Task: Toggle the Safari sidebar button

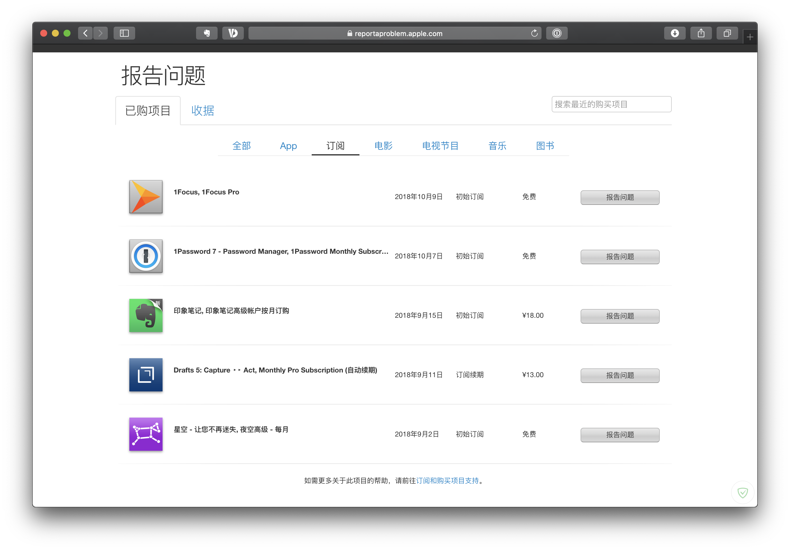Action: [124, 33]
